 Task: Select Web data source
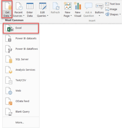coord(21,91)
